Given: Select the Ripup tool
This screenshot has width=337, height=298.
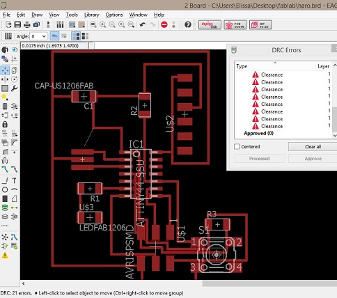Looking at the screenshot, I should click(x=14, y=170).
